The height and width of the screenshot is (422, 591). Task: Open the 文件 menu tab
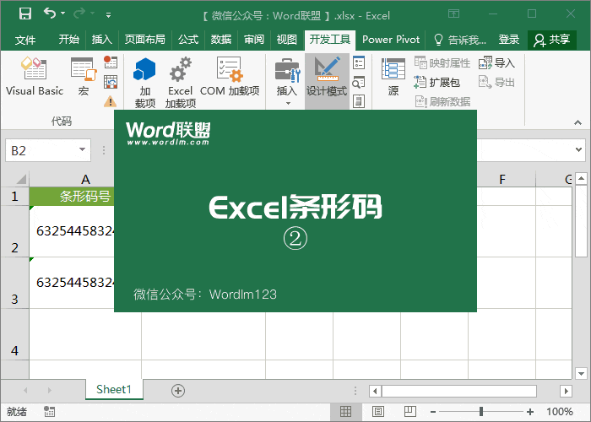click(25, 40)
